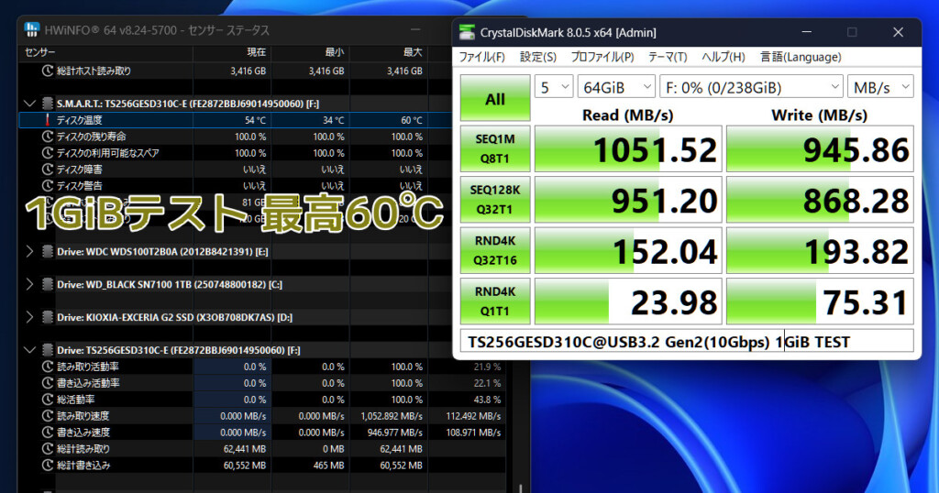Click clock icon beside 総活動率

coord(48,399)
